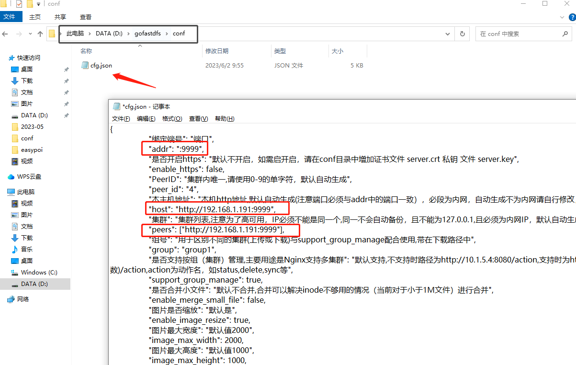Viewport: 576px width, 365px height.
Task: Open pinned 文档 under 快速访问
Action: click(x=27, y=92)
